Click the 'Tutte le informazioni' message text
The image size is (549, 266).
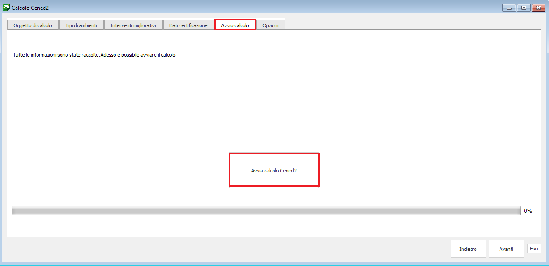(x=94, y=55)
